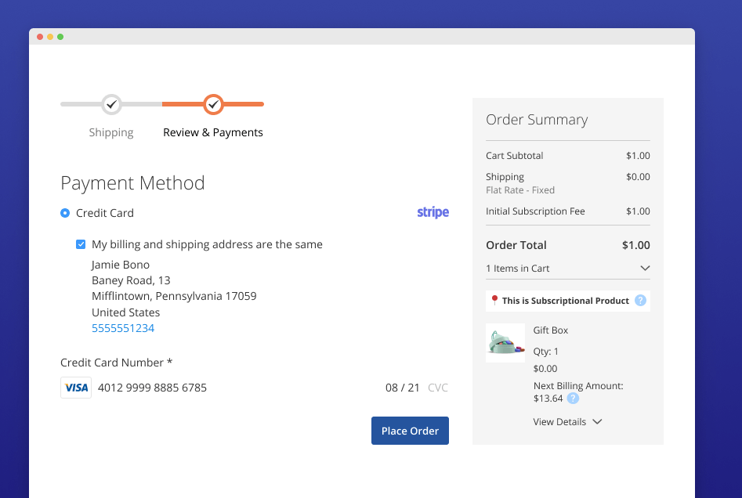Click the Visa card brand icon

pyautogui.click(x=76, y=388)
